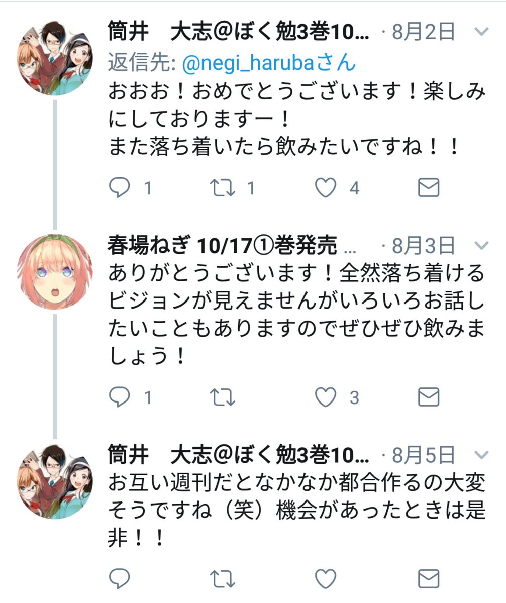Open dropdown menu on August 5 tweet

pos(481,456)
